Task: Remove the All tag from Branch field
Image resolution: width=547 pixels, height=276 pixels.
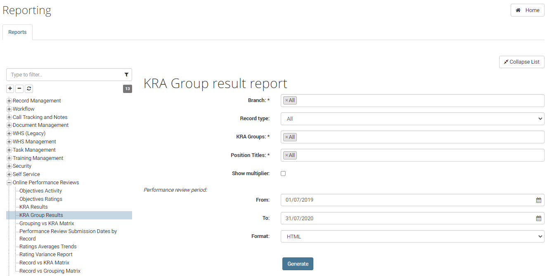Action: click(x=286, y=100)
